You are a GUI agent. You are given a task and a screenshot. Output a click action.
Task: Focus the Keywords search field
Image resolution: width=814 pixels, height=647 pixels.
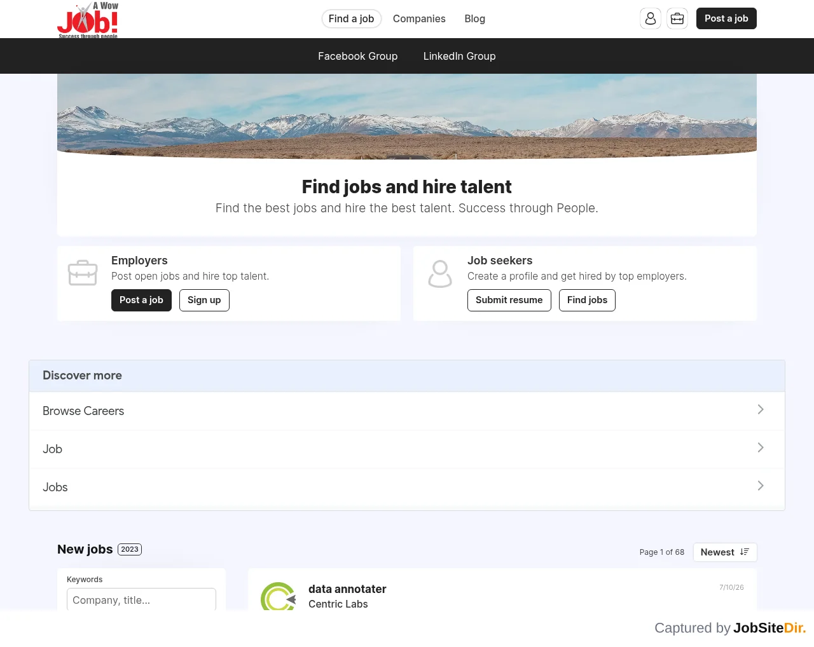pos(141,599)
